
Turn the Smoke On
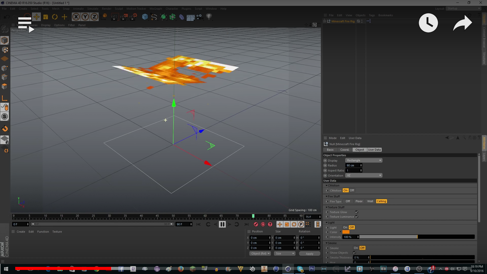click(356, 248)
